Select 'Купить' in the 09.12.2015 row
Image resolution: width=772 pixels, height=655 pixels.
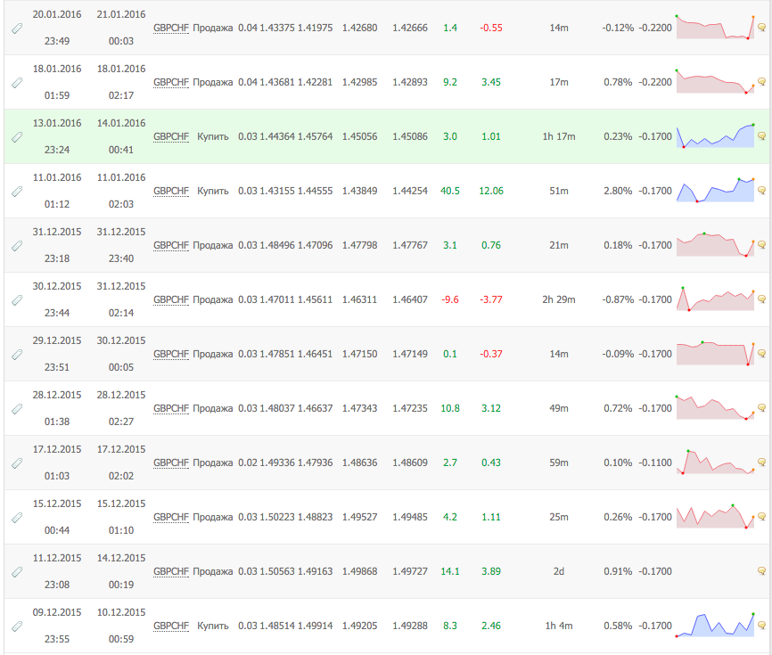click(x=213, y=626)
